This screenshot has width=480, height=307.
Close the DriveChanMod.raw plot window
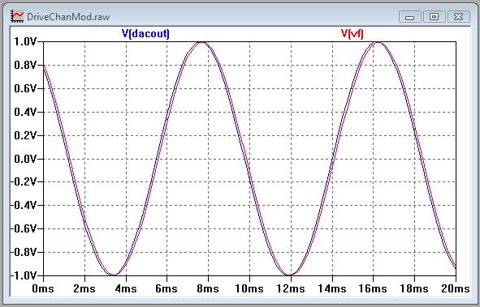coord(458,16)
